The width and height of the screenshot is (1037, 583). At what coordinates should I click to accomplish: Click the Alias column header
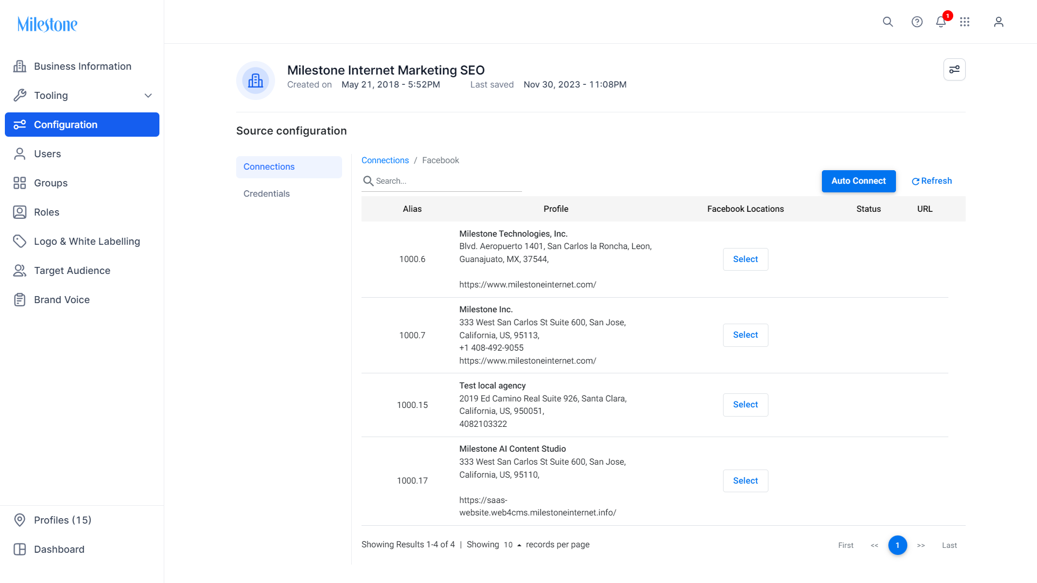(x=412, y=209)
